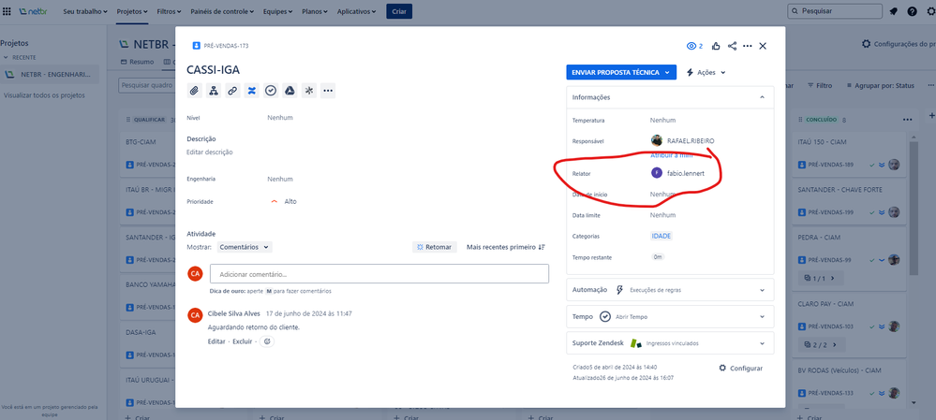Open the Filtros menu
The image size is (936, 420).
coord(170,11)
